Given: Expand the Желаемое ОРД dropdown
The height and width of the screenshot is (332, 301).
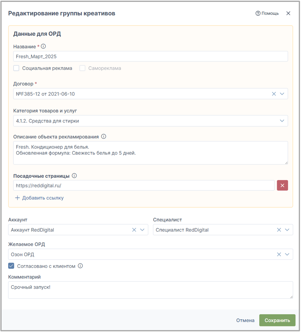Looking at the screenshot, I should [287, 254].
